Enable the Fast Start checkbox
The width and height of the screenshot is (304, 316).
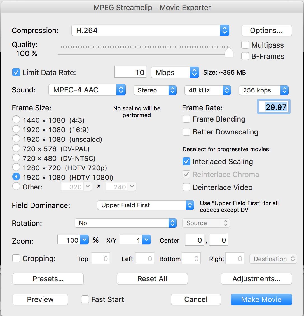(85, 299)
